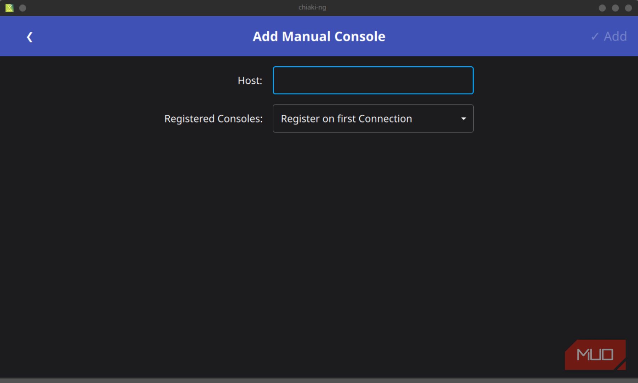Click the rightmost dot in the titlebar
This screenshot has width=638, height=383.
(x=628, y=7)
